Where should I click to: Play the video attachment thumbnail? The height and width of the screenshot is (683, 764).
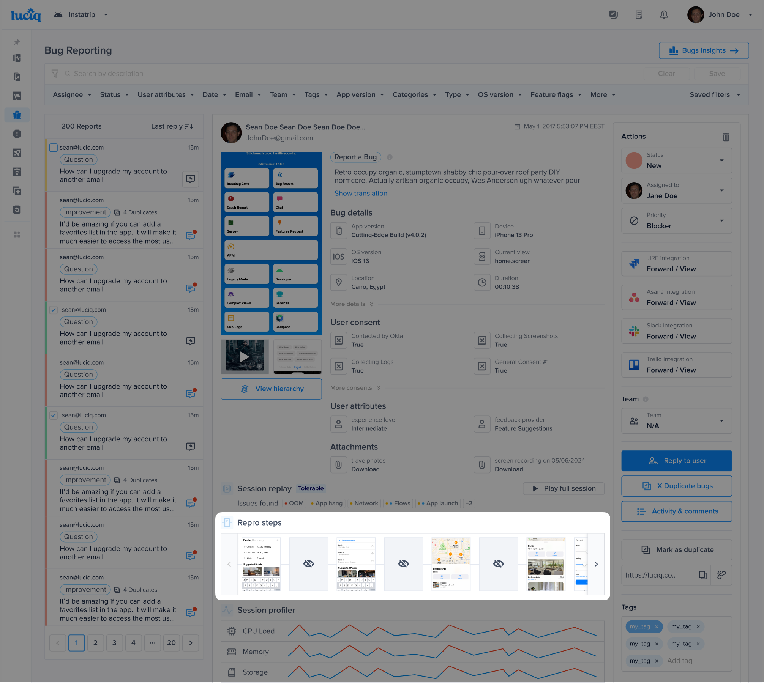pos(244,357)
